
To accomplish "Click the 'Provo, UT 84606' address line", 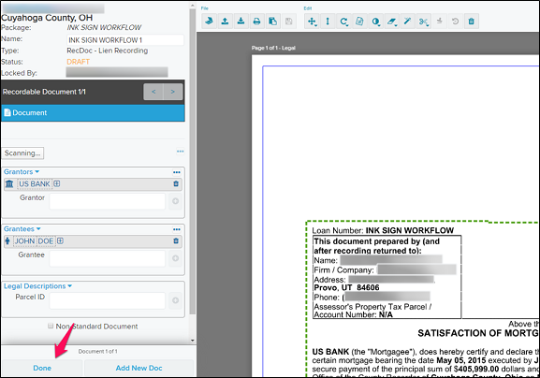I will tap(346, 288).
